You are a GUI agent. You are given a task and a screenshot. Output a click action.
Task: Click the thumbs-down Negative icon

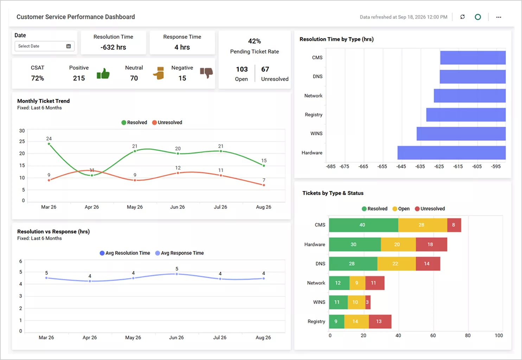[206, 73]
